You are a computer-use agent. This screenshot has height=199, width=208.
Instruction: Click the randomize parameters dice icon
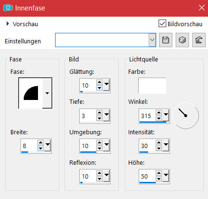tap(182, 40)
